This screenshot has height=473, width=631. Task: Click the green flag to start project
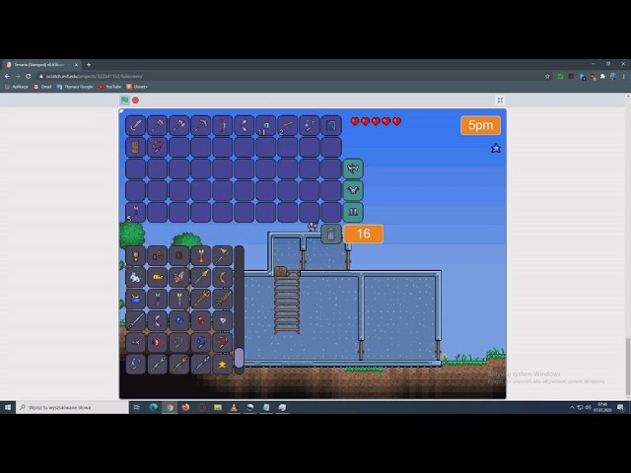(125, 101)
